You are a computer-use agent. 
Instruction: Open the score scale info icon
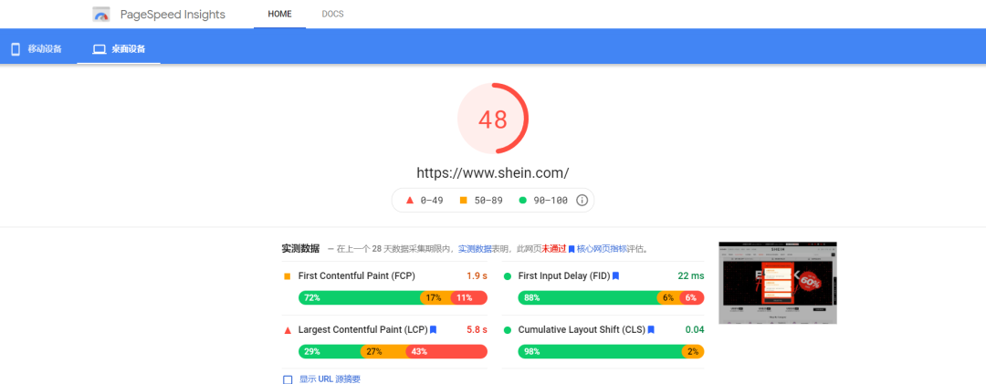pos(582,201)
